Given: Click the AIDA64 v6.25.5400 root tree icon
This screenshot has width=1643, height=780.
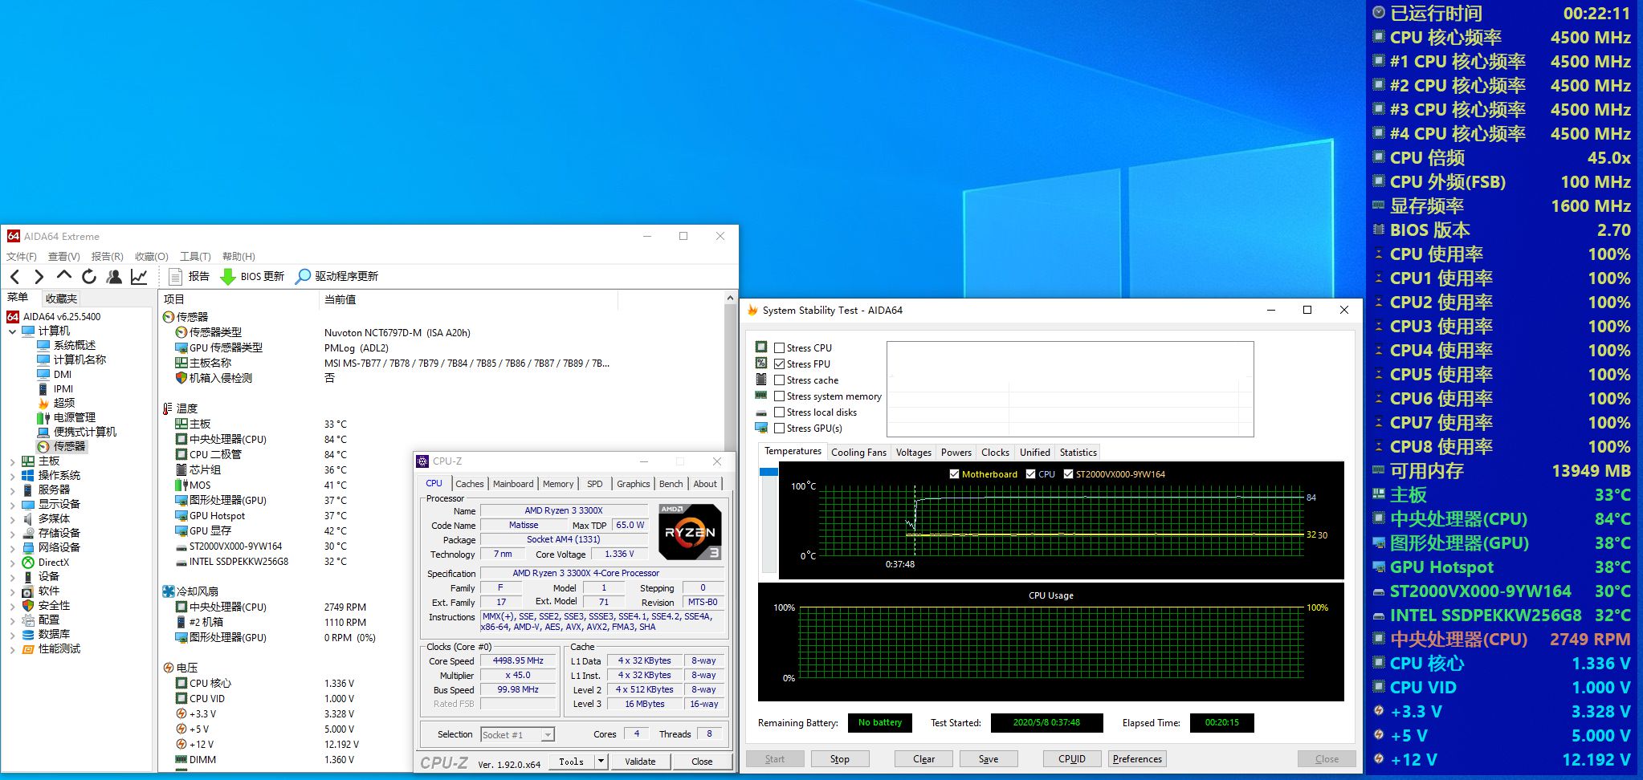Looking at the screenshot, I should [13, 316].
